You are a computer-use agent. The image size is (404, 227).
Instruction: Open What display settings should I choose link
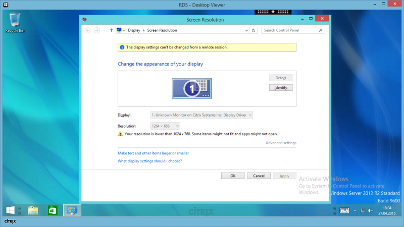149,161
